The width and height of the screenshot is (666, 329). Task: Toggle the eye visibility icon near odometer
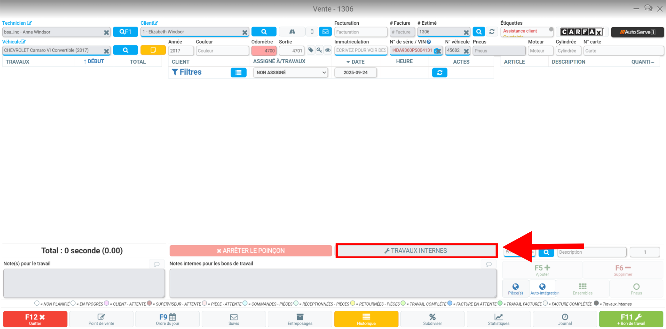pos(328,50)
